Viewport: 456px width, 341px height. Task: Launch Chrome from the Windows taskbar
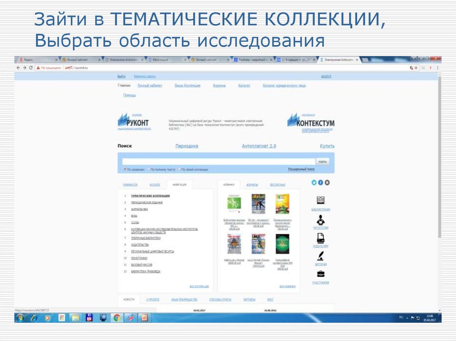[118, 318]
